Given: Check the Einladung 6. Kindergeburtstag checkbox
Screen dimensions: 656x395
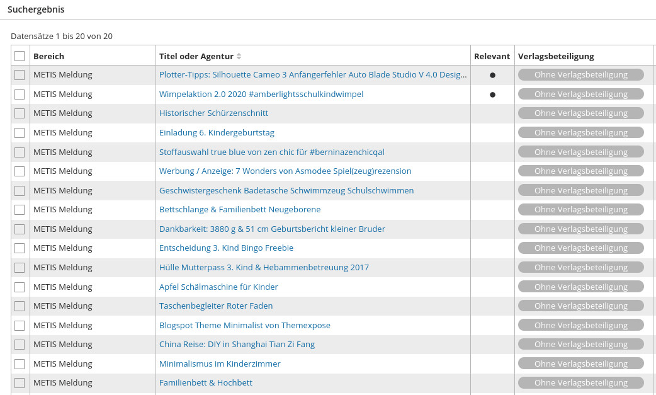Looking at the screenshot, I should point(20,133).
